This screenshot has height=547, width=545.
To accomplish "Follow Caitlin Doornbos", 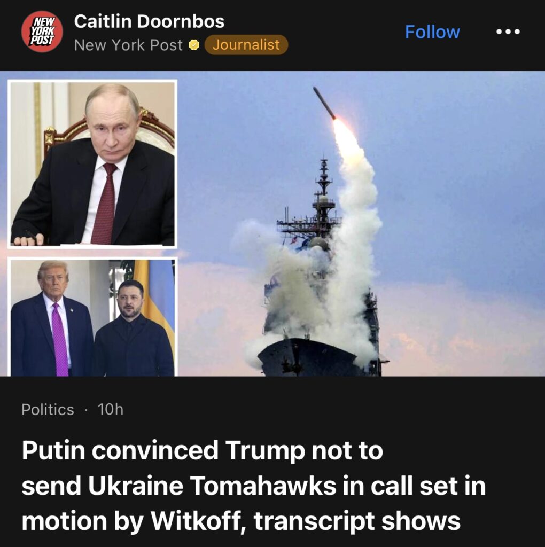I will tap(432, 32).
